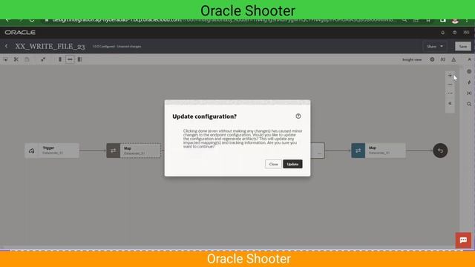The image size is (475, 267).
Task: Select the vertical layout icon in toolbar
Action: tap(60, 59)
